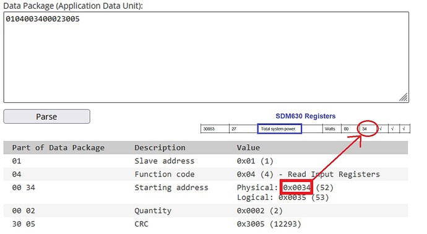Click the 'Starting address' description cell
This screenshot has height=234, width=427.
point(171,188)
